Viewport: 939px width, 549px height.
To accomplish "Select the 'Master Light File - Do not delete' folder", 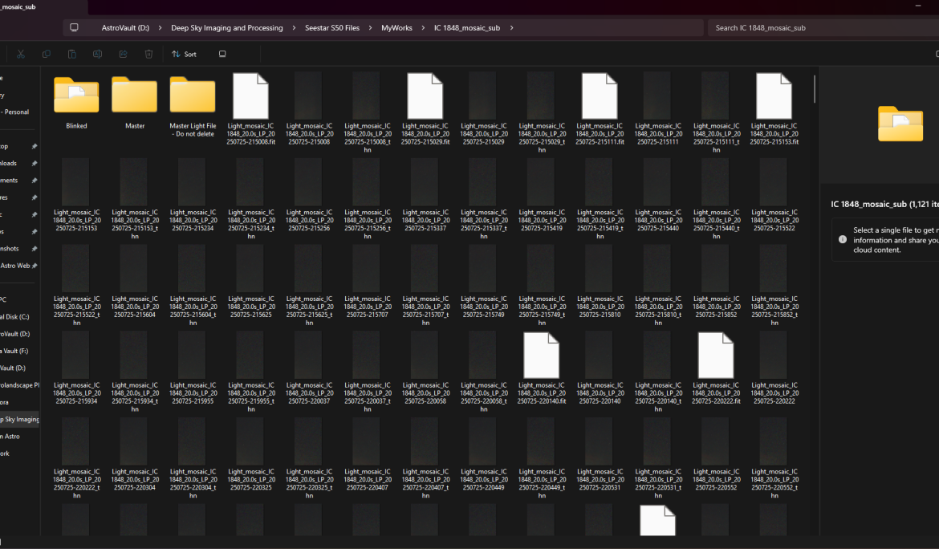I will click(193, 96).
